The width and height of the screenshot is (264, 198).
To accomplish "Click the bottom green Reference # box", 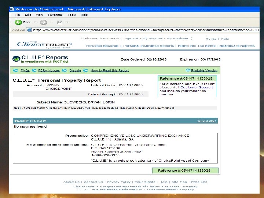I will pos(185,170).
